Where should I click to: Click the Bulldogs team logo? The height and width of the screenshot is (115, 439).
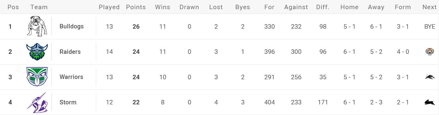[x=37, y=26]
